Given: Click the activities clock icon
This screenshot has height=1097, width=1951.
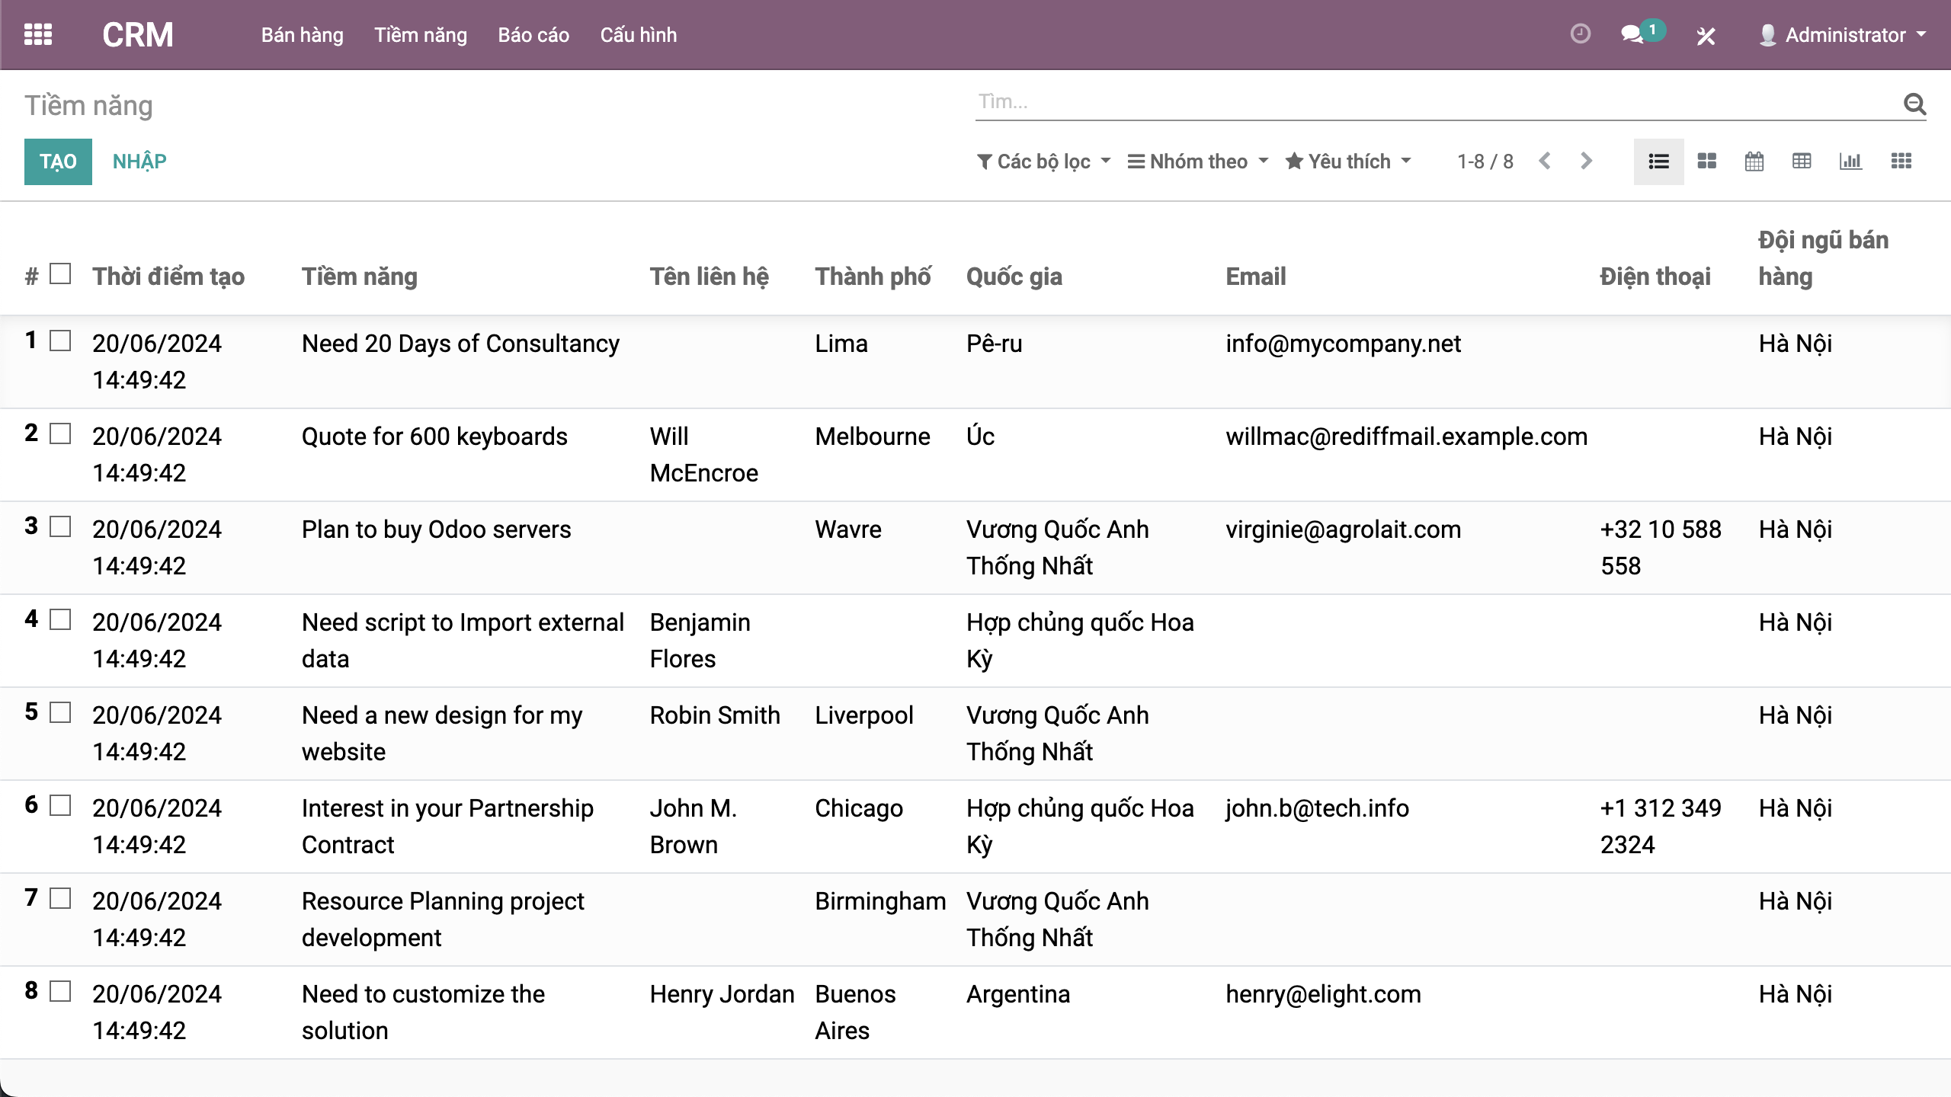Looking at the screenshot, I should point(1580,34).
